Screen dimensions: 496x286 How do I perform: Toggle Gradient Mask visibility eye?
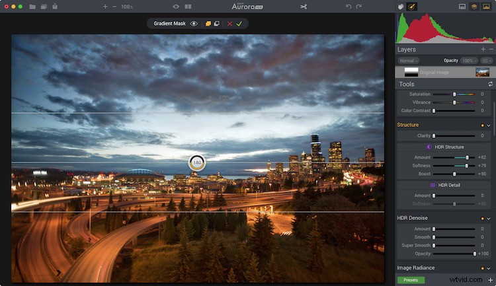tap(194, 24)
